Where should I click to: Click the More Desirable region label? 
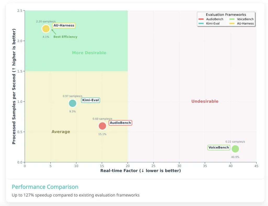(x=89, y=53)
